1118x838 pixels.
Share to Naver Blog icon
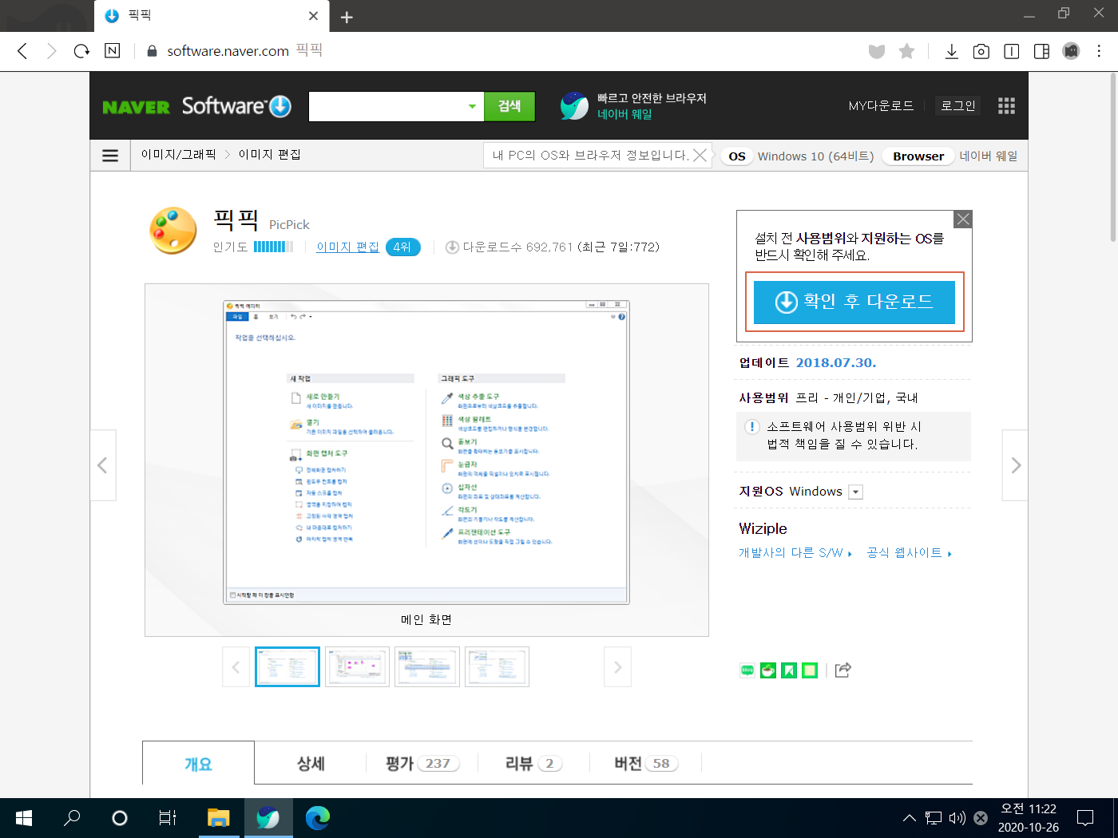click(747, 670)
